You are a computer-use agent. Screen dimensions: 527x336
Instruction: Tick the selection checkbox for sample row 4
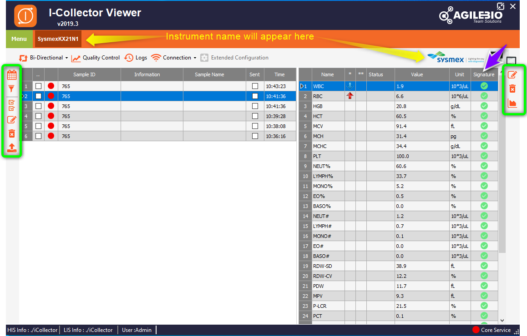pyautogui.click(x=39, y=116)
